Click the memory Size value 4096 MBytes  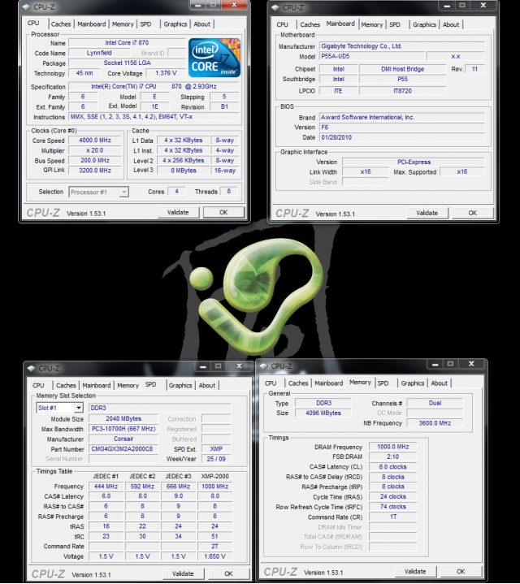click(323, 413)
